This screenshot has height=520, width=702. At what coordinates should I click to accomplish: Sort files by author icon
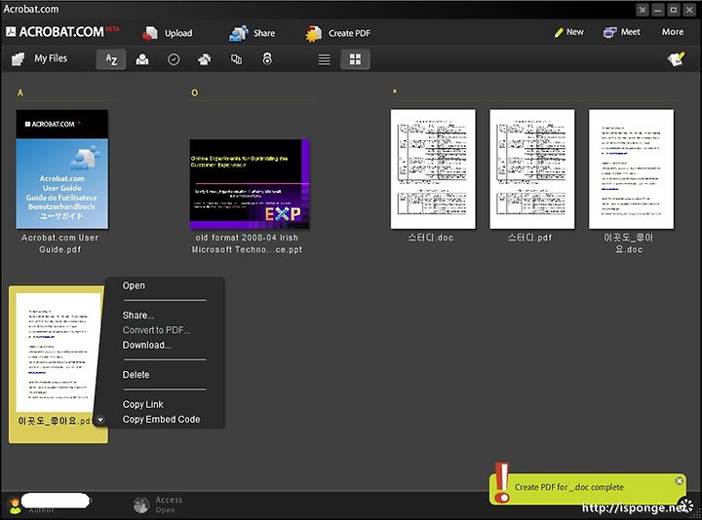point(142,59)
